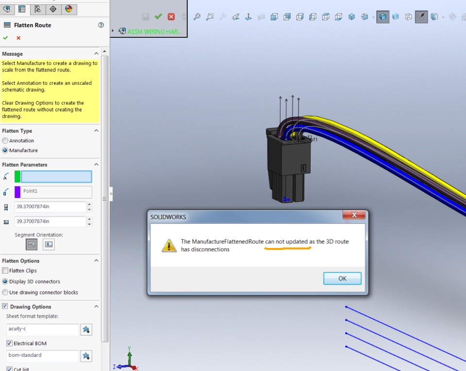The height and width of the screenshot is (371, 466).
Task: Click the Zoom to Fit magnifier icon
Action: pos(197,16)
